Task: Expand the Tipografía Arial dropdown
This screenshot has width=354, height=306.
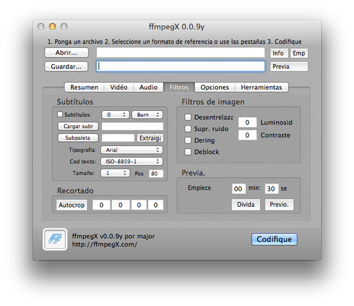Action: tap(132, 150)
